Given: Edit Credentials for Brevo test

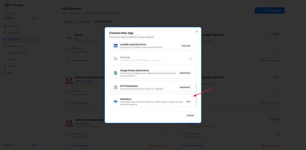Looking at the screenshot, I should [x=78, y=60].
